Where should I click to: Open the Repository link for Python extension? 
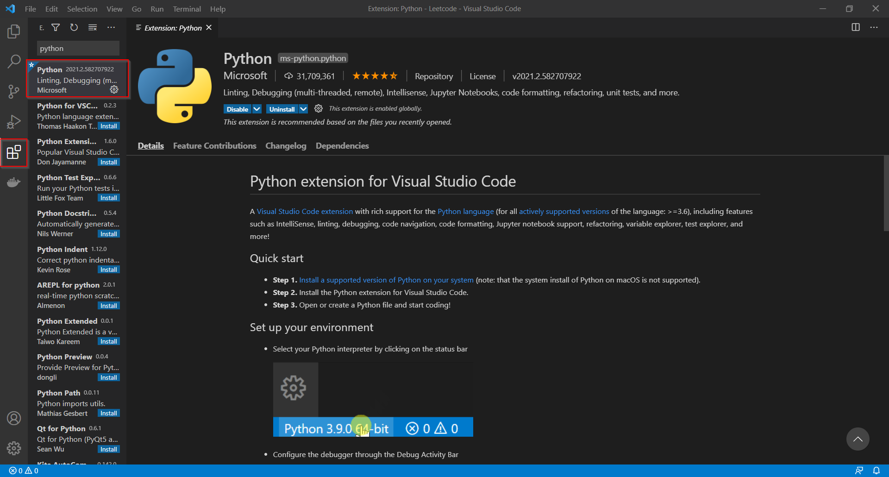click(434, 76)
